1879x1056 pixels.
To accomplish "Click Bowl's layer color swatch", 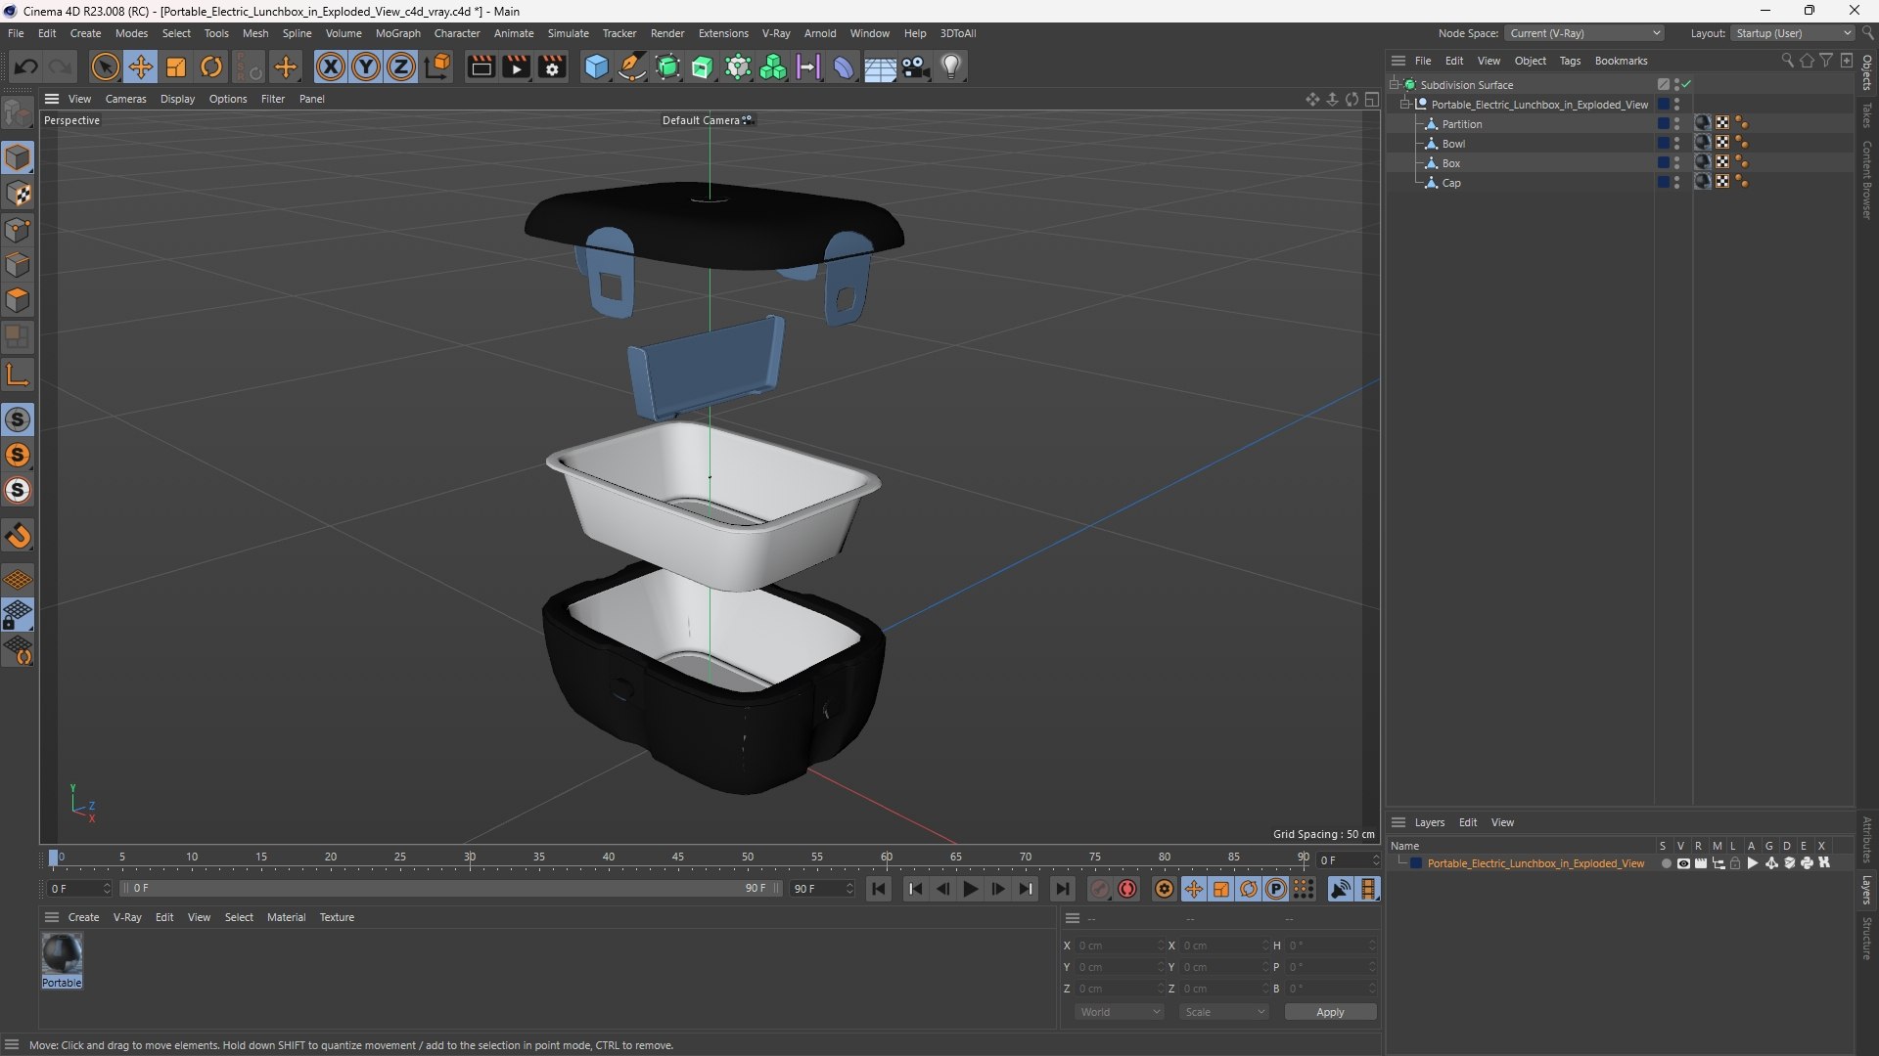I will pos(1663,144).
